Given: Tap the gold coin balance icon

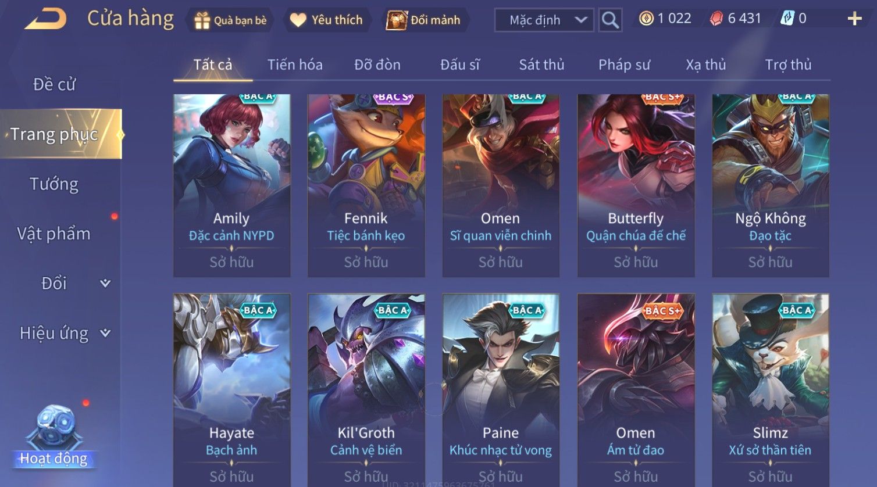Looking at the screenshot, I should click(646, 19).
